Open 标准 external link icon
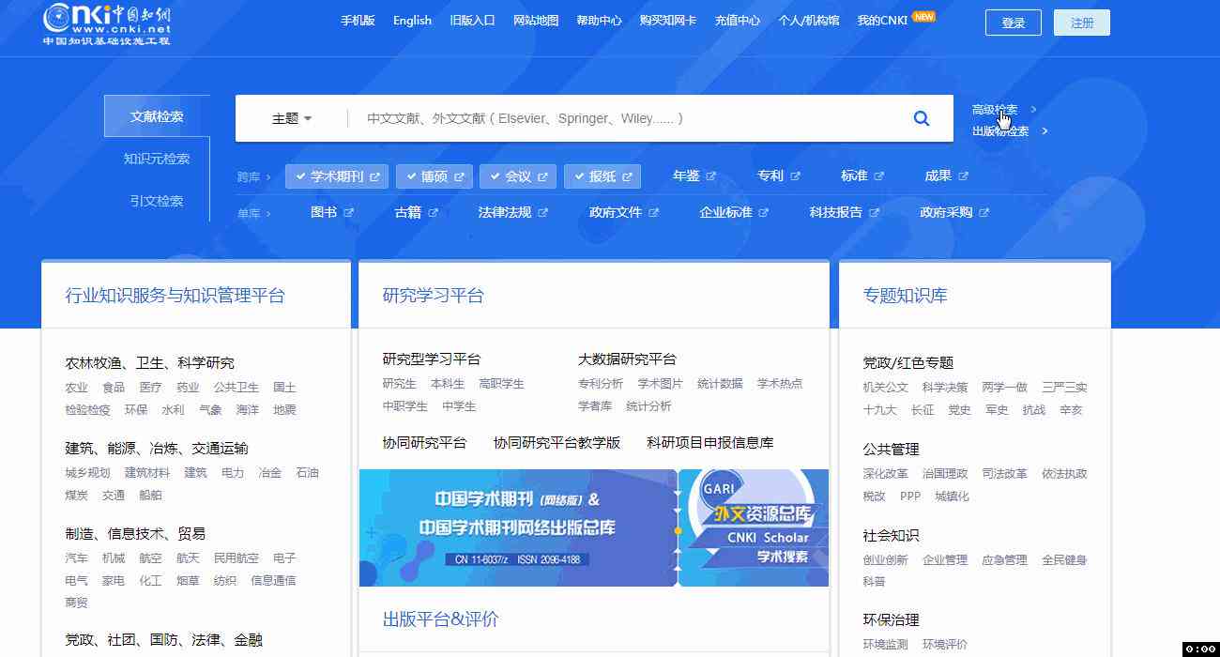 click(x=879, y=176)
